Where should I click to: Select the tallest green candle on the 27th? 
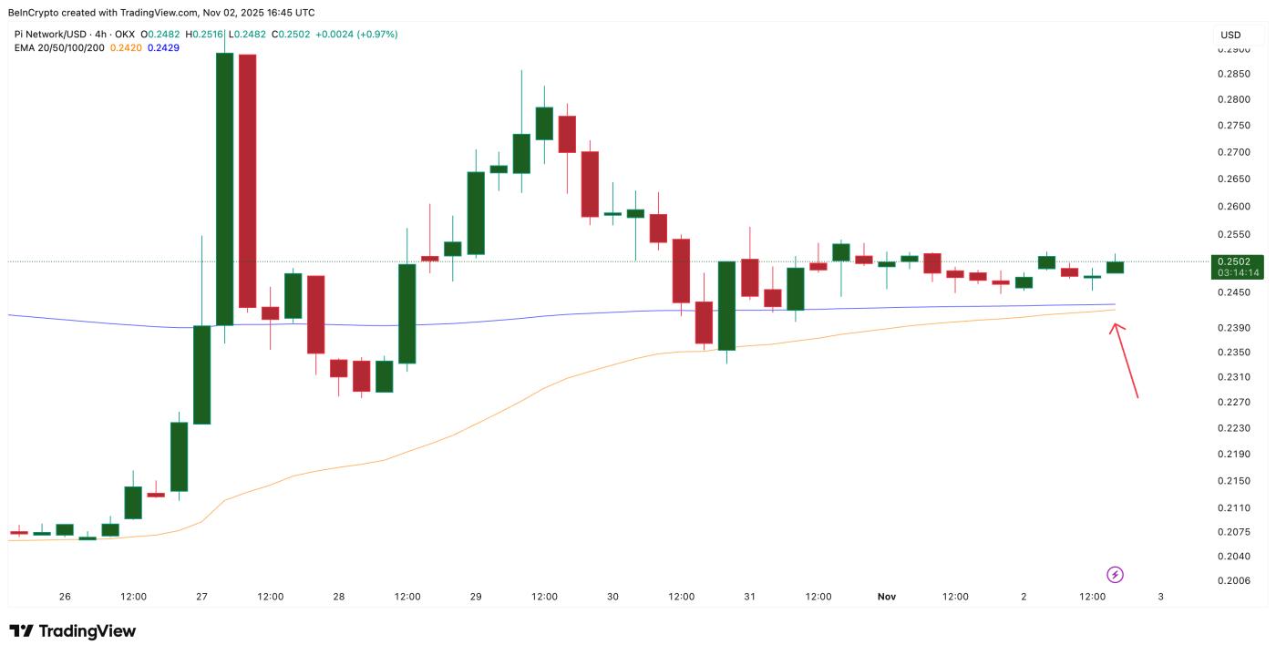click(x=224, y=189)
